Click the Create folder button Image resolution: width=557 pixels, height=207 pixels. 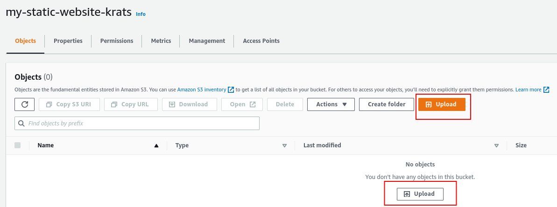tap(386, 104)
